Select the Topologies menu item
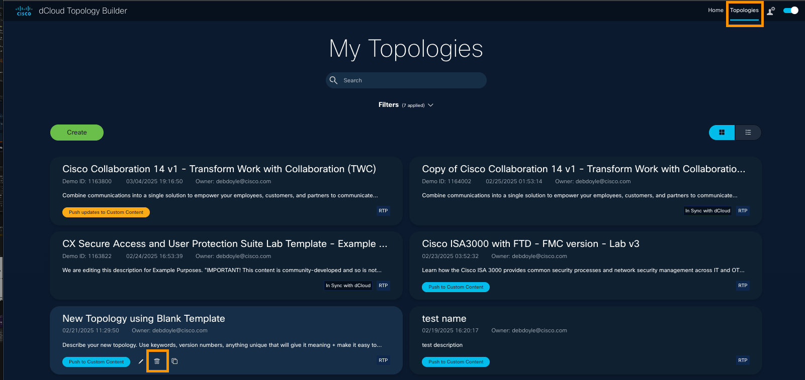The image size is (805, 380). click(744, 10)
